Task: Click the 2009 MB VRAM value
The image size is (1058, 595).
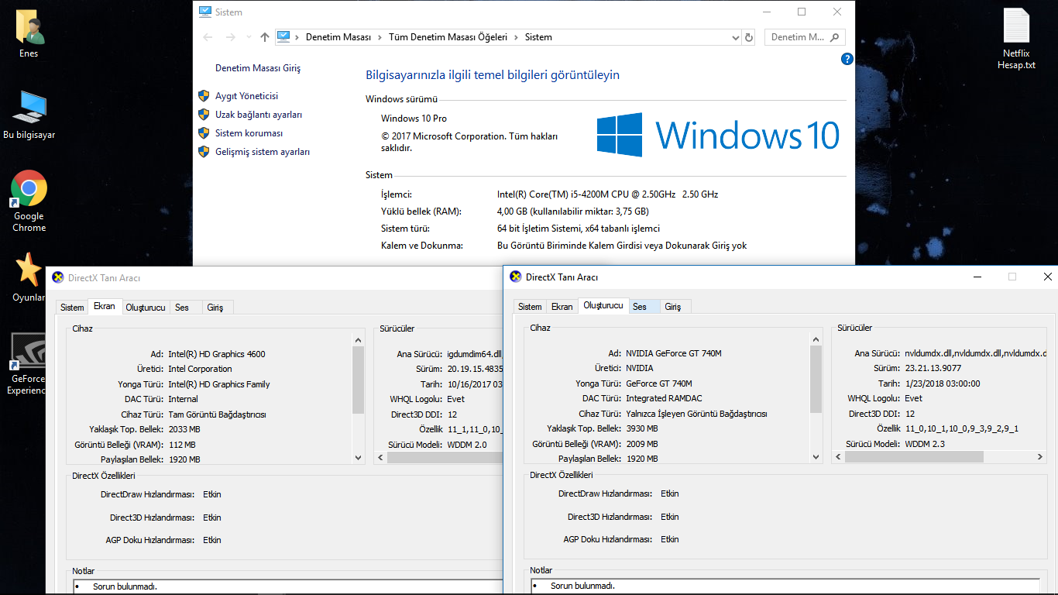Action: [642, 444]
